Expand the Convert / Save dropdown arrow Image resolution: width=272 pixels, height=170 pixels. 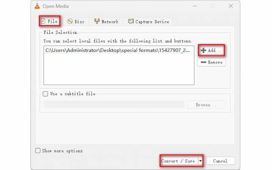click(200, 161)
